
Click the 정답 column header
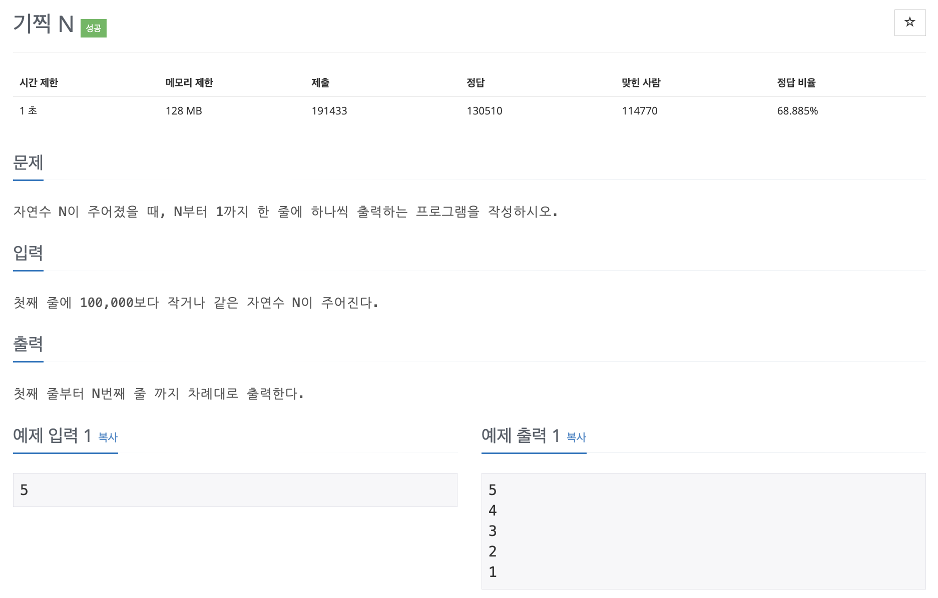click(476, 82)
